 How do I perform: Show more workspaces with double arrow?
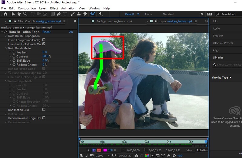[202, 14]
